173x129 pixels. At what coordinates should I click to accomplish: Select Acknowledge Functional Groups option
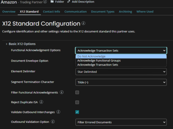tap(121, 61)
